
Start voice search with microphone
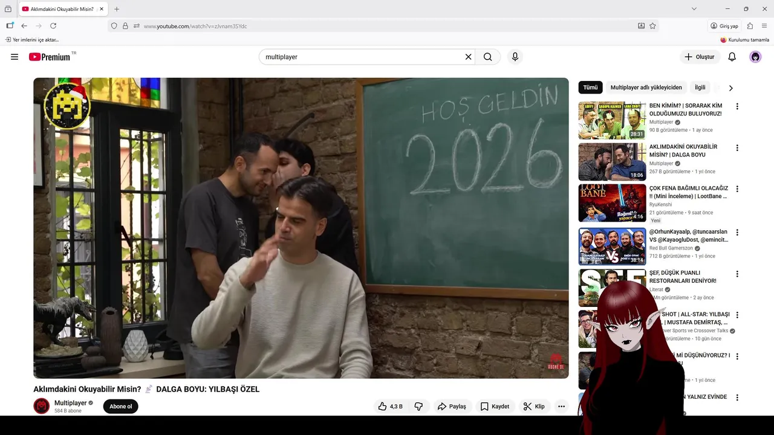pos(515,57)
